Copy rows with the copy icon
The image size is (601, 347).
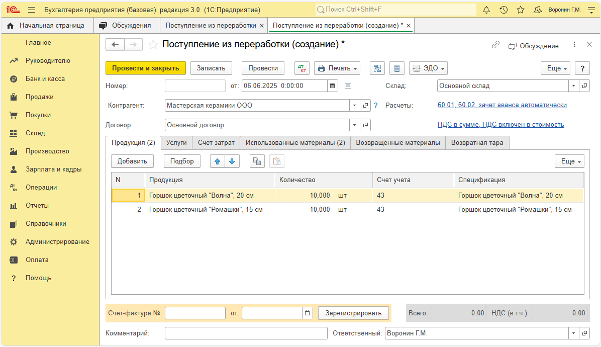click(x=257, y=161)
